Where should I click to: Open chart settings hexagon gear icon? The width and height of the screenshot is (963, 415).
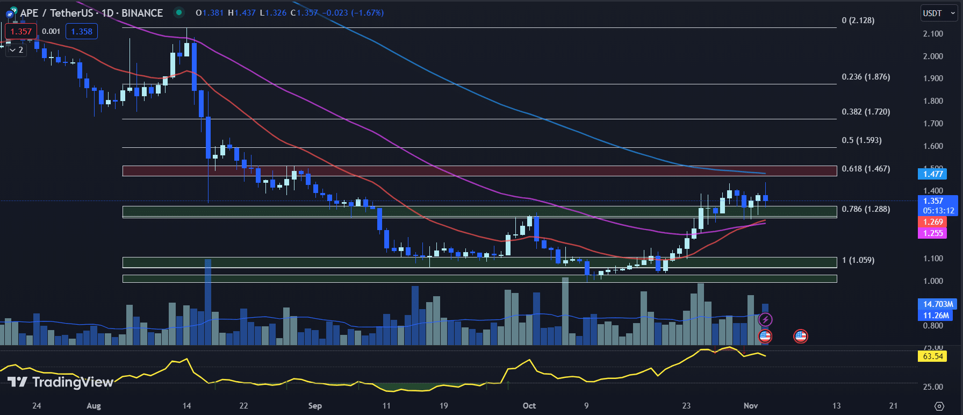pos(939,406)
